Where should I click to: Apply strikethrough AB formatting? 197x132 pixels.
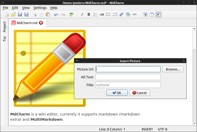pos(102,14)
